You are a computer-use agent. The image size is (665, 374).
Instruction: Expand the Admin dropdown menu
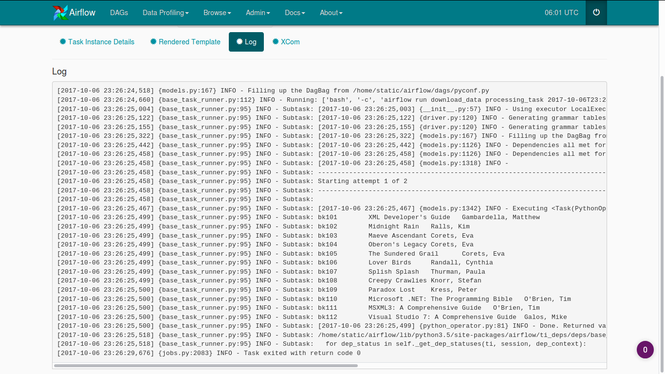click(x=258, y=13)
